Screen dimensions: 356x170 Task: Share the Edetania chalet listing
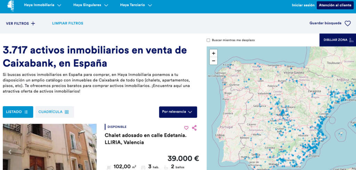[194, 128]
